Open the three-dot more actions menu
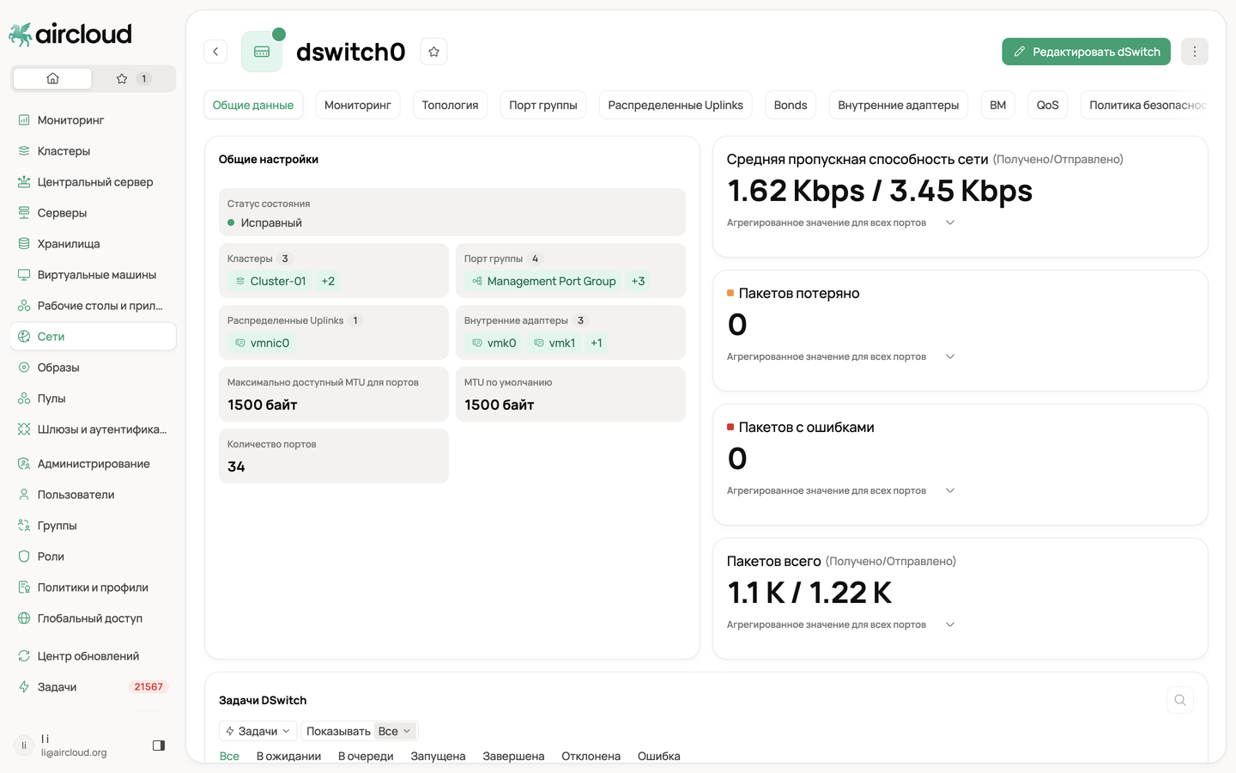This screenshot has height=773, width=1236. [x=1194, y=52]
